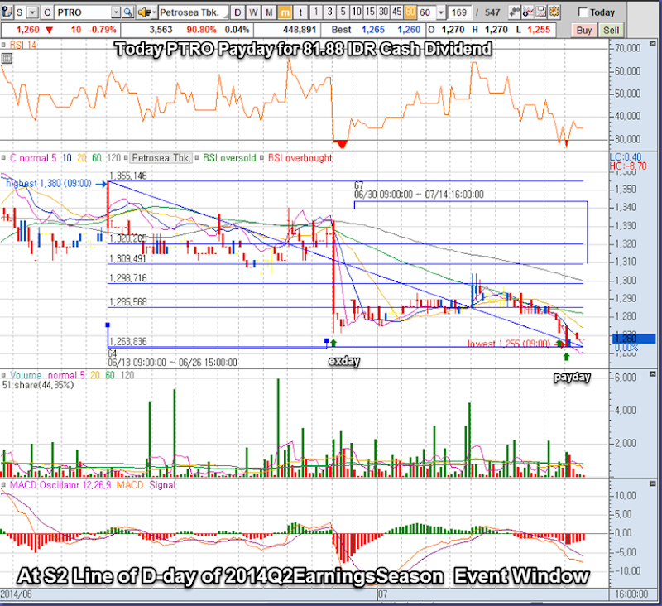Enable the Today checkbox
Screen dimensions: 662x606
583,12
